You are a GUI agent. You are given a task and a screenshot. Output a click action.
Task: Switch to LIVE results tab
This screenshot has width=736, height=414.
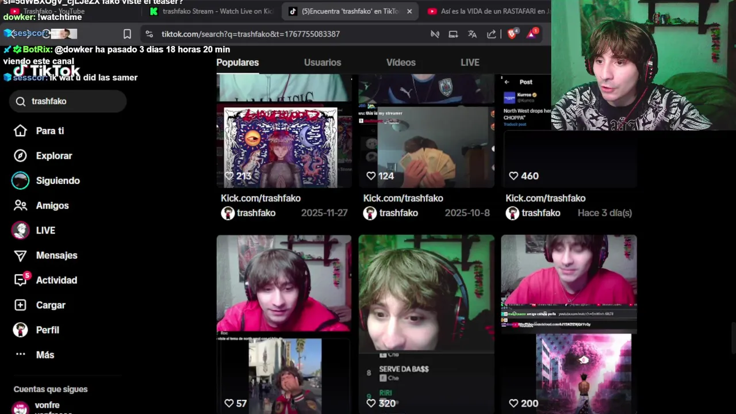tap(470, 63)
